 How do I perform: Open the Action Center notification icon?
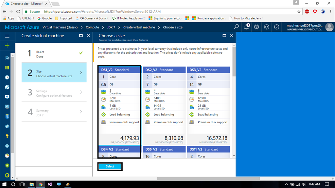327,184
